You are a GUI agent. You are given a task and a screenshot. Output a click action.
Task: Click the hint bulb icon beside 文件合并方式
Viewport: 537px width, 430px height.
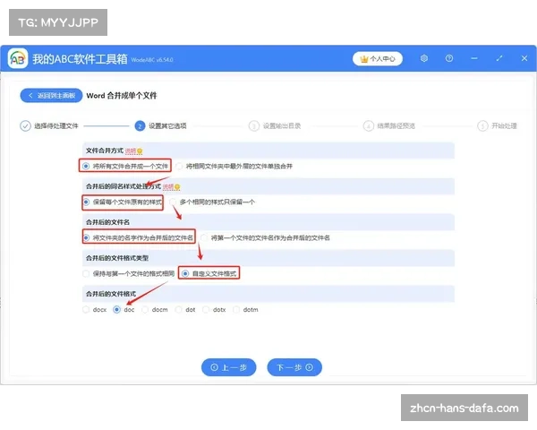(x=140, y=150)
